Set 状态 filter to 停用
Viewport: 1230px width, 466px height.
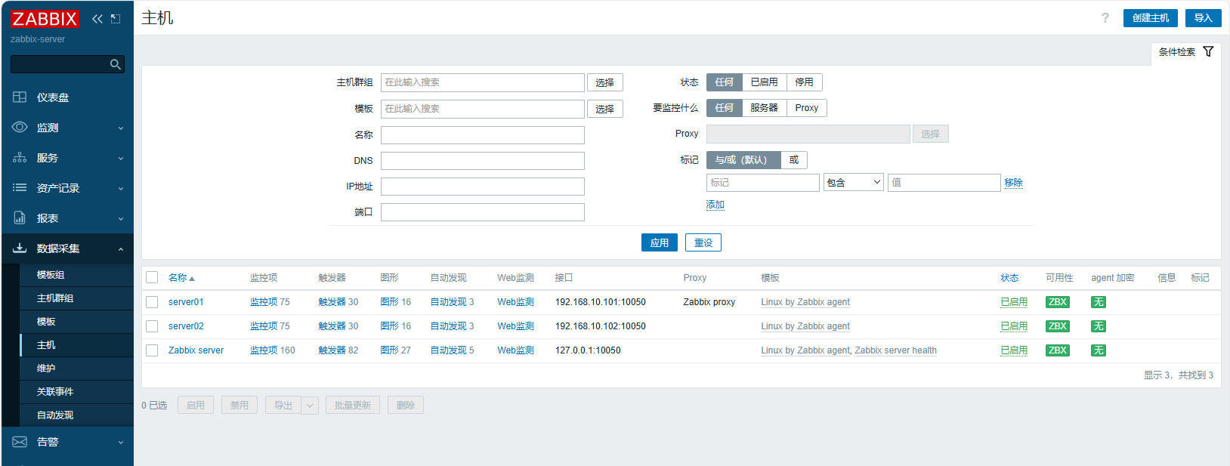click(804, 82)
